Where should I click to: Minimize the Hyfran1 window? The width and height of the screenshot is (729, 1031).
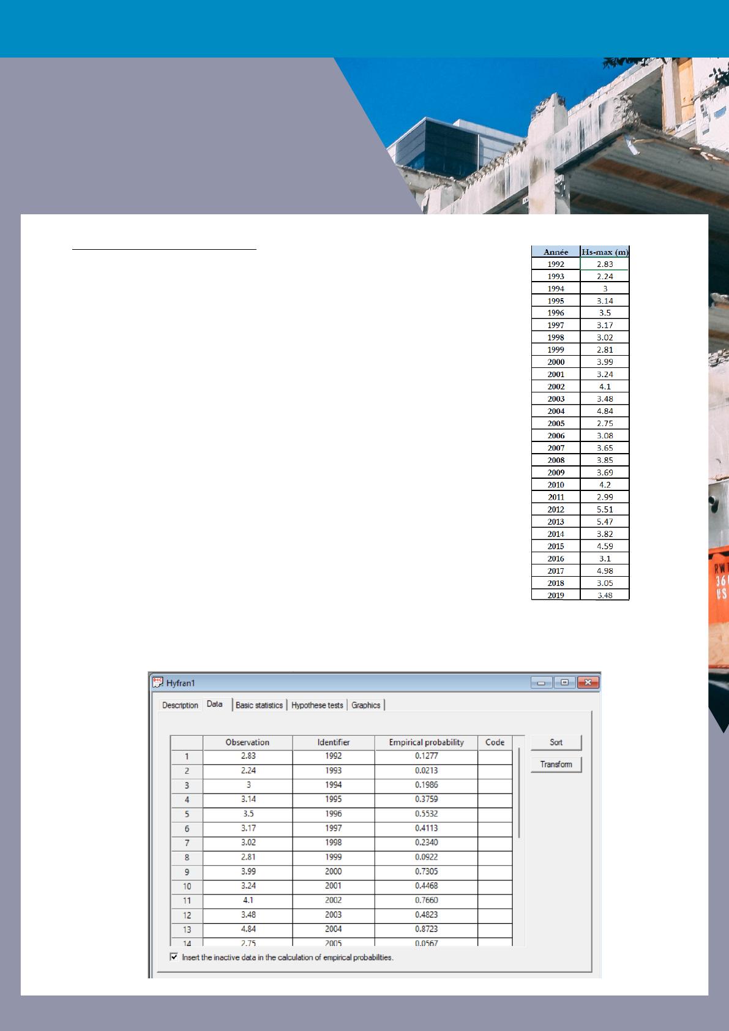tap(542, 683)
